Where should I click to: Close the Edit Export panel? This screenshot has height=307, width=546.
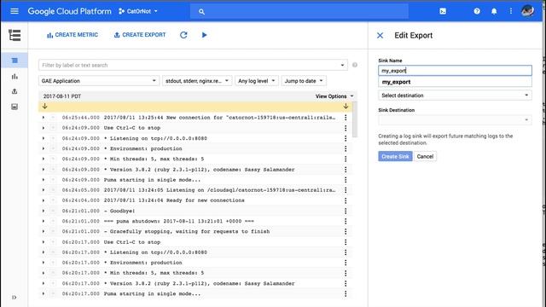pos(380,36)
